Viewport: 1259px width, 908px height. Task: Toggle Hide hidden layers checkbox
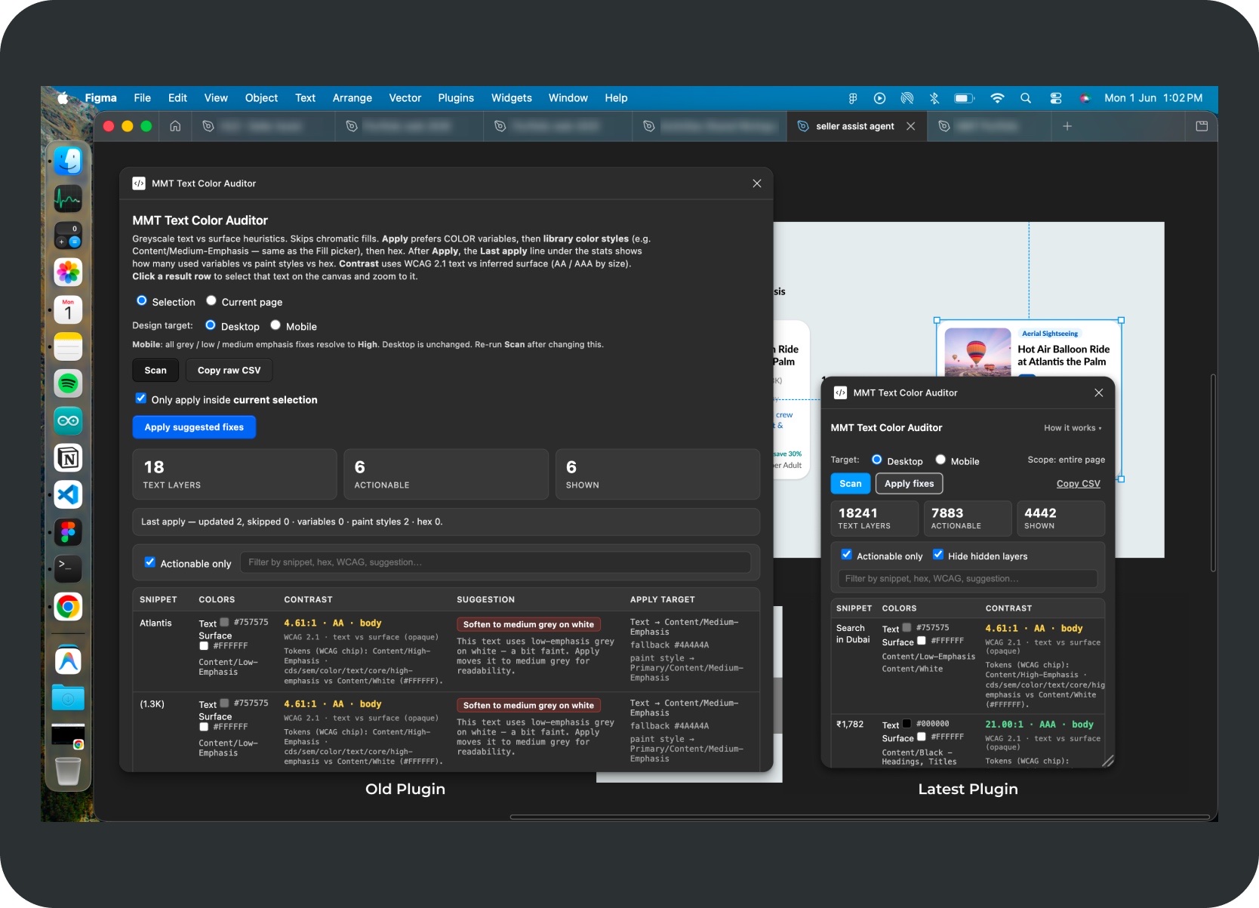click(938, 555)
